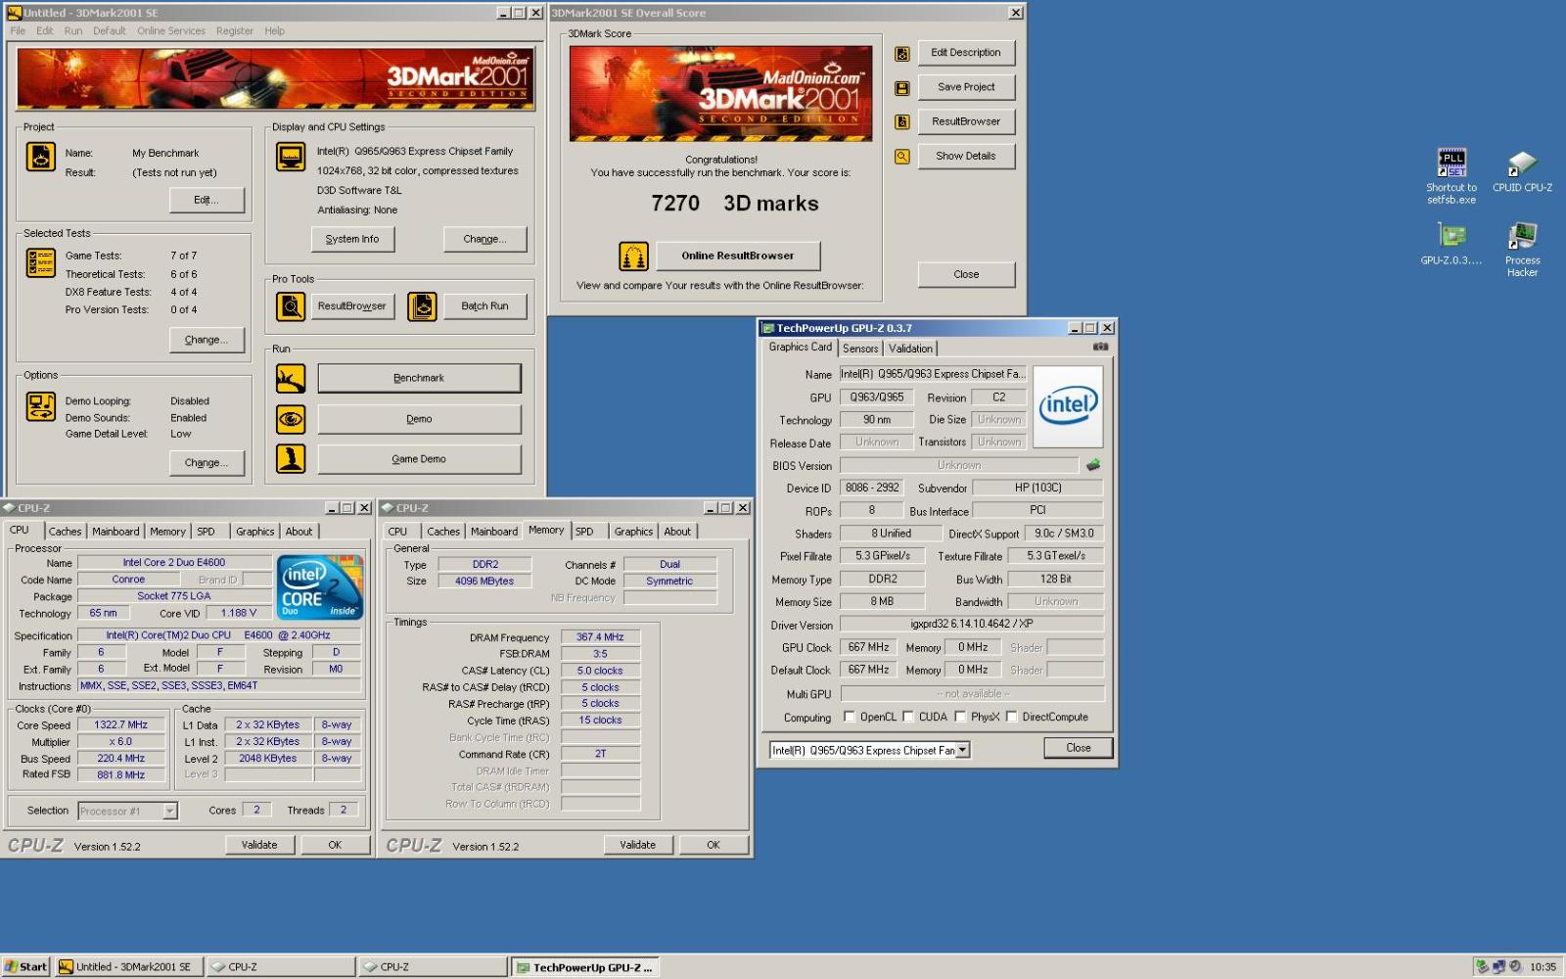The width and height of the screenshot is (1566, 979).
Task: Click the ResultBrowser icon in score window
Action: click(902, 122)
